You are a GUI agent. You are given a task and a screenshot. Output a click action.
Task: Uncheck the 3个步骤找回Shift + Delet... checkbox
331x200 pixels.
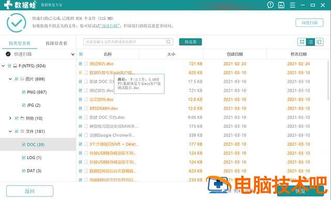(80, 144)
